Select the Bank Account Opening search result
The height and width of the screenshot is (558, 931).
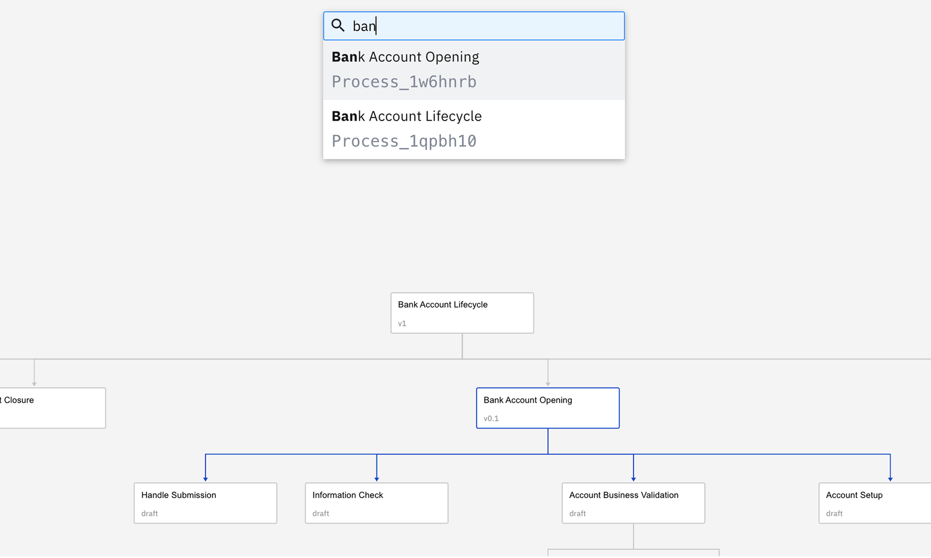point(405,57)
